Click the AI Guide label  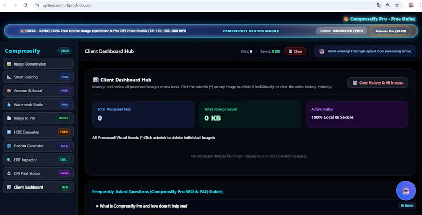(407, 205)
